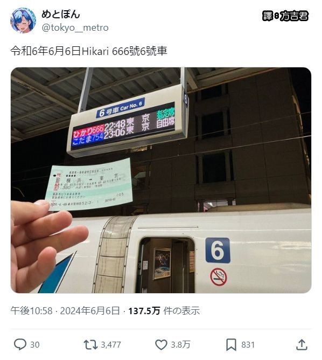Open the めとぽん profile avatar
The width and height of the screenshot is (322, 360).
tap(23, 20)
